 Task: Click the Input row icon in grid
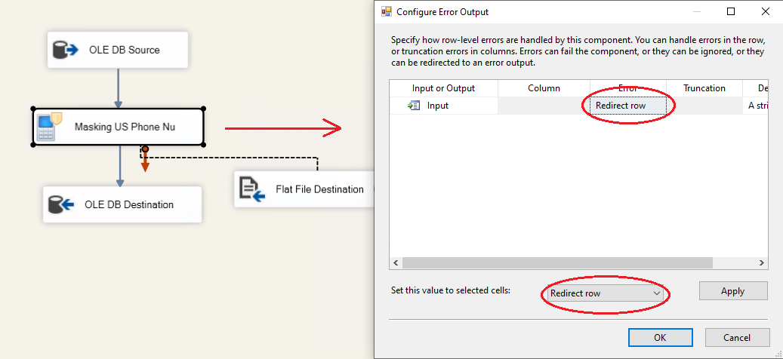[x=414, y=106]
